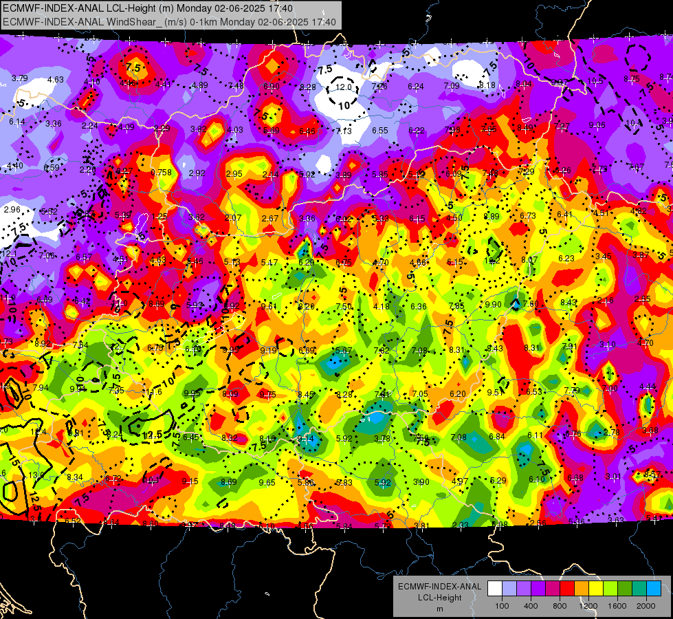This screenshot has width=673, height=619.
Task: Click the red legend swatch
Action: click(x=567, y=588)
